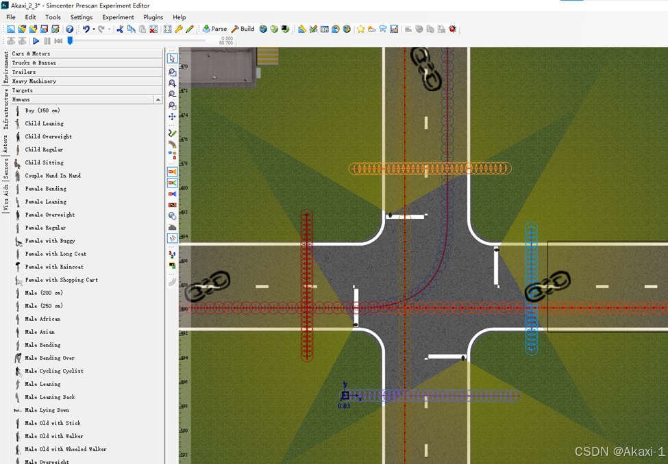Select the origin marker labeled 0.83
668x464 pixels.
click(345, 396)
